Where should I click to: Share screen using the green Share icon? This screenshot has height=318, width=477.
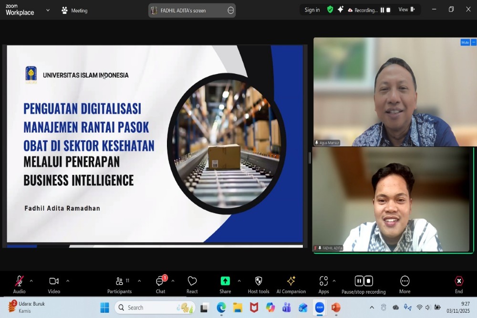[225, 281]
